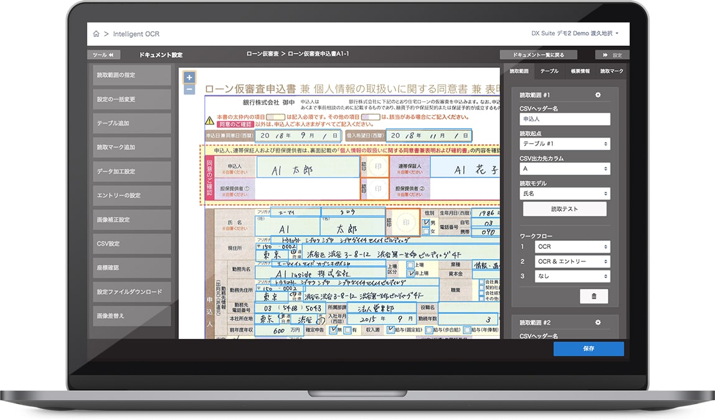
Task: Switch to the 帳票情報 tab
Action: point(580,71)
